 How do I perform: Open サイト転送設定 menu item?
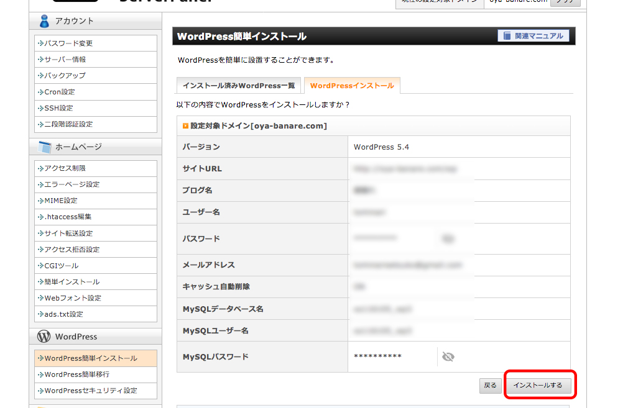96,233
